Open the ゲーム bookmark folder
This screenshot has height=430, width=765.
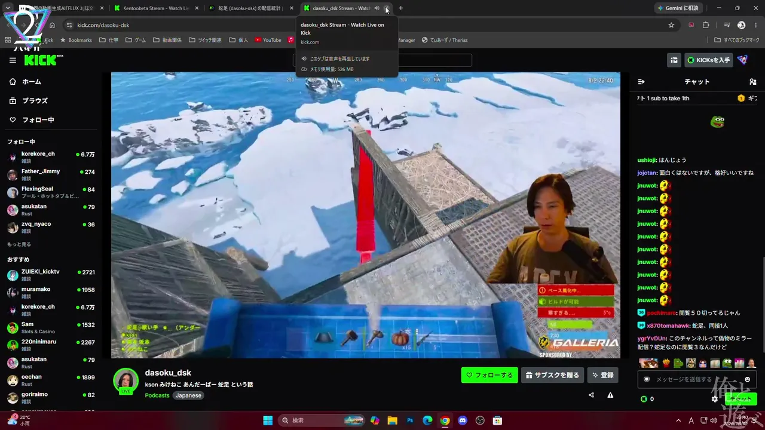(x=136, y=40)
